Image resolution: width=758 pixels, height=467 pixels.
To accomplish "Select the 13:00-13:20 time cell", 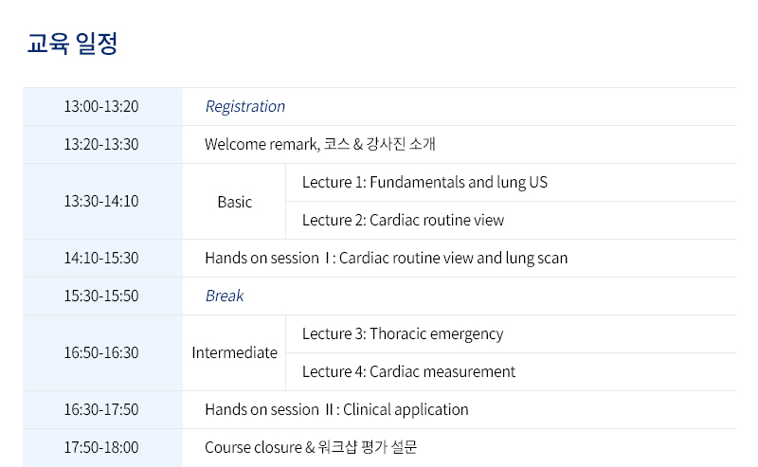I will click(x=101, y=107).
